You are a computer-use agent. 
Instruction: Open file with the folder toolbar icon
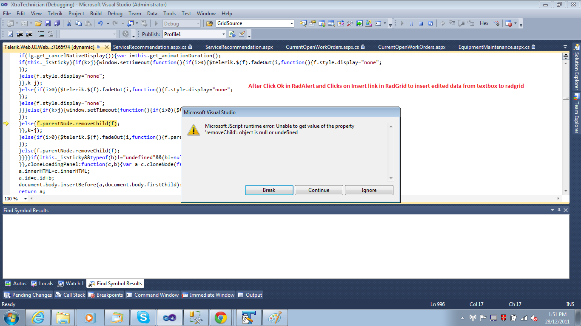(x=38, y=24)
